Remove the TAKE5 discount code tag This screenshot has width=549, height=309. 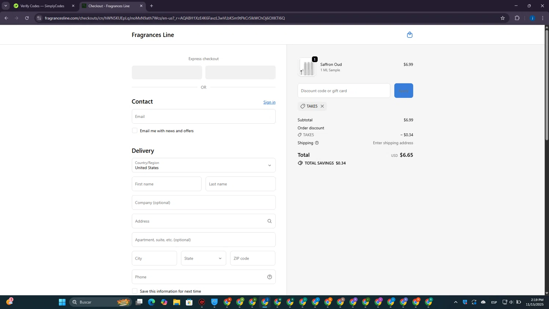coord(322,106)
